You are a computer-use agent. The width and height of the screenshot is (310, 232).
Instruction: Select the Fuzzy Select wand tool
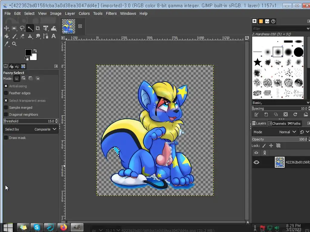coord(30,28)
